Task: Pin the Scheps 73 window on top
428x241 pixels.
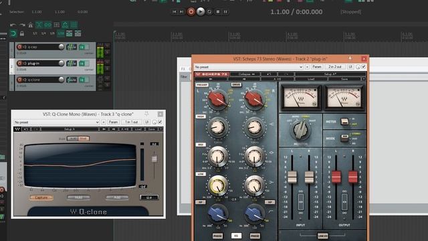Action: point(350,58)
